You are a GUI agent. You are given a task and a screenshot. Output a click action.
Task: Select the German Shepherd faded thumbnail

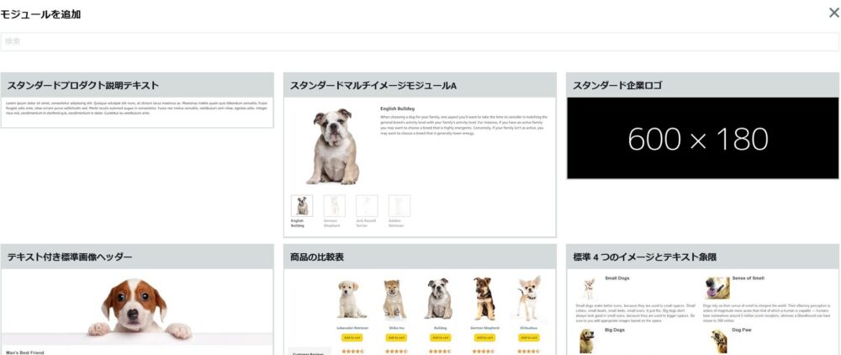[x=334, y=205]
